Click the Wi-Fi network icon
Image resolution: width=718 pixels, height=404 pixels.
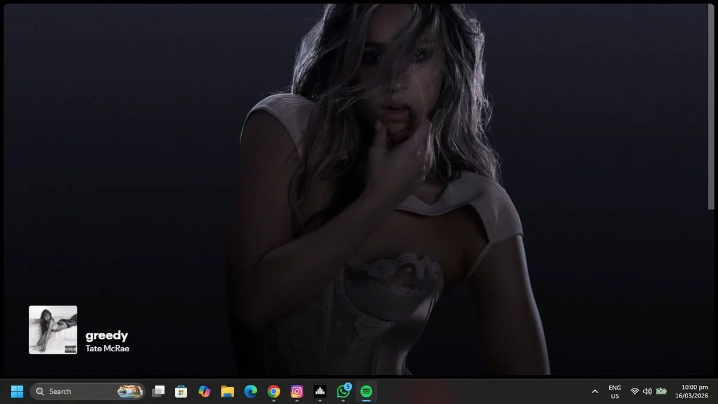click(x=635, y=391)
